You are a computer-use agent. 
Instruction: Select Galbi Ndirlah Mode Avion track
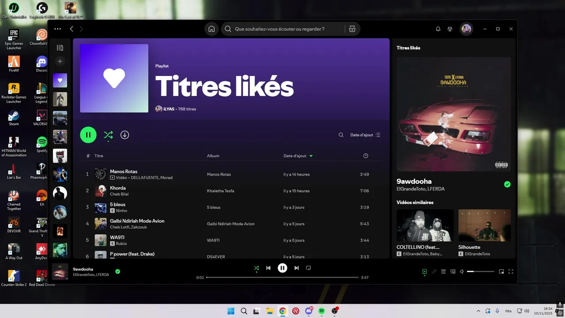point(137,221)
